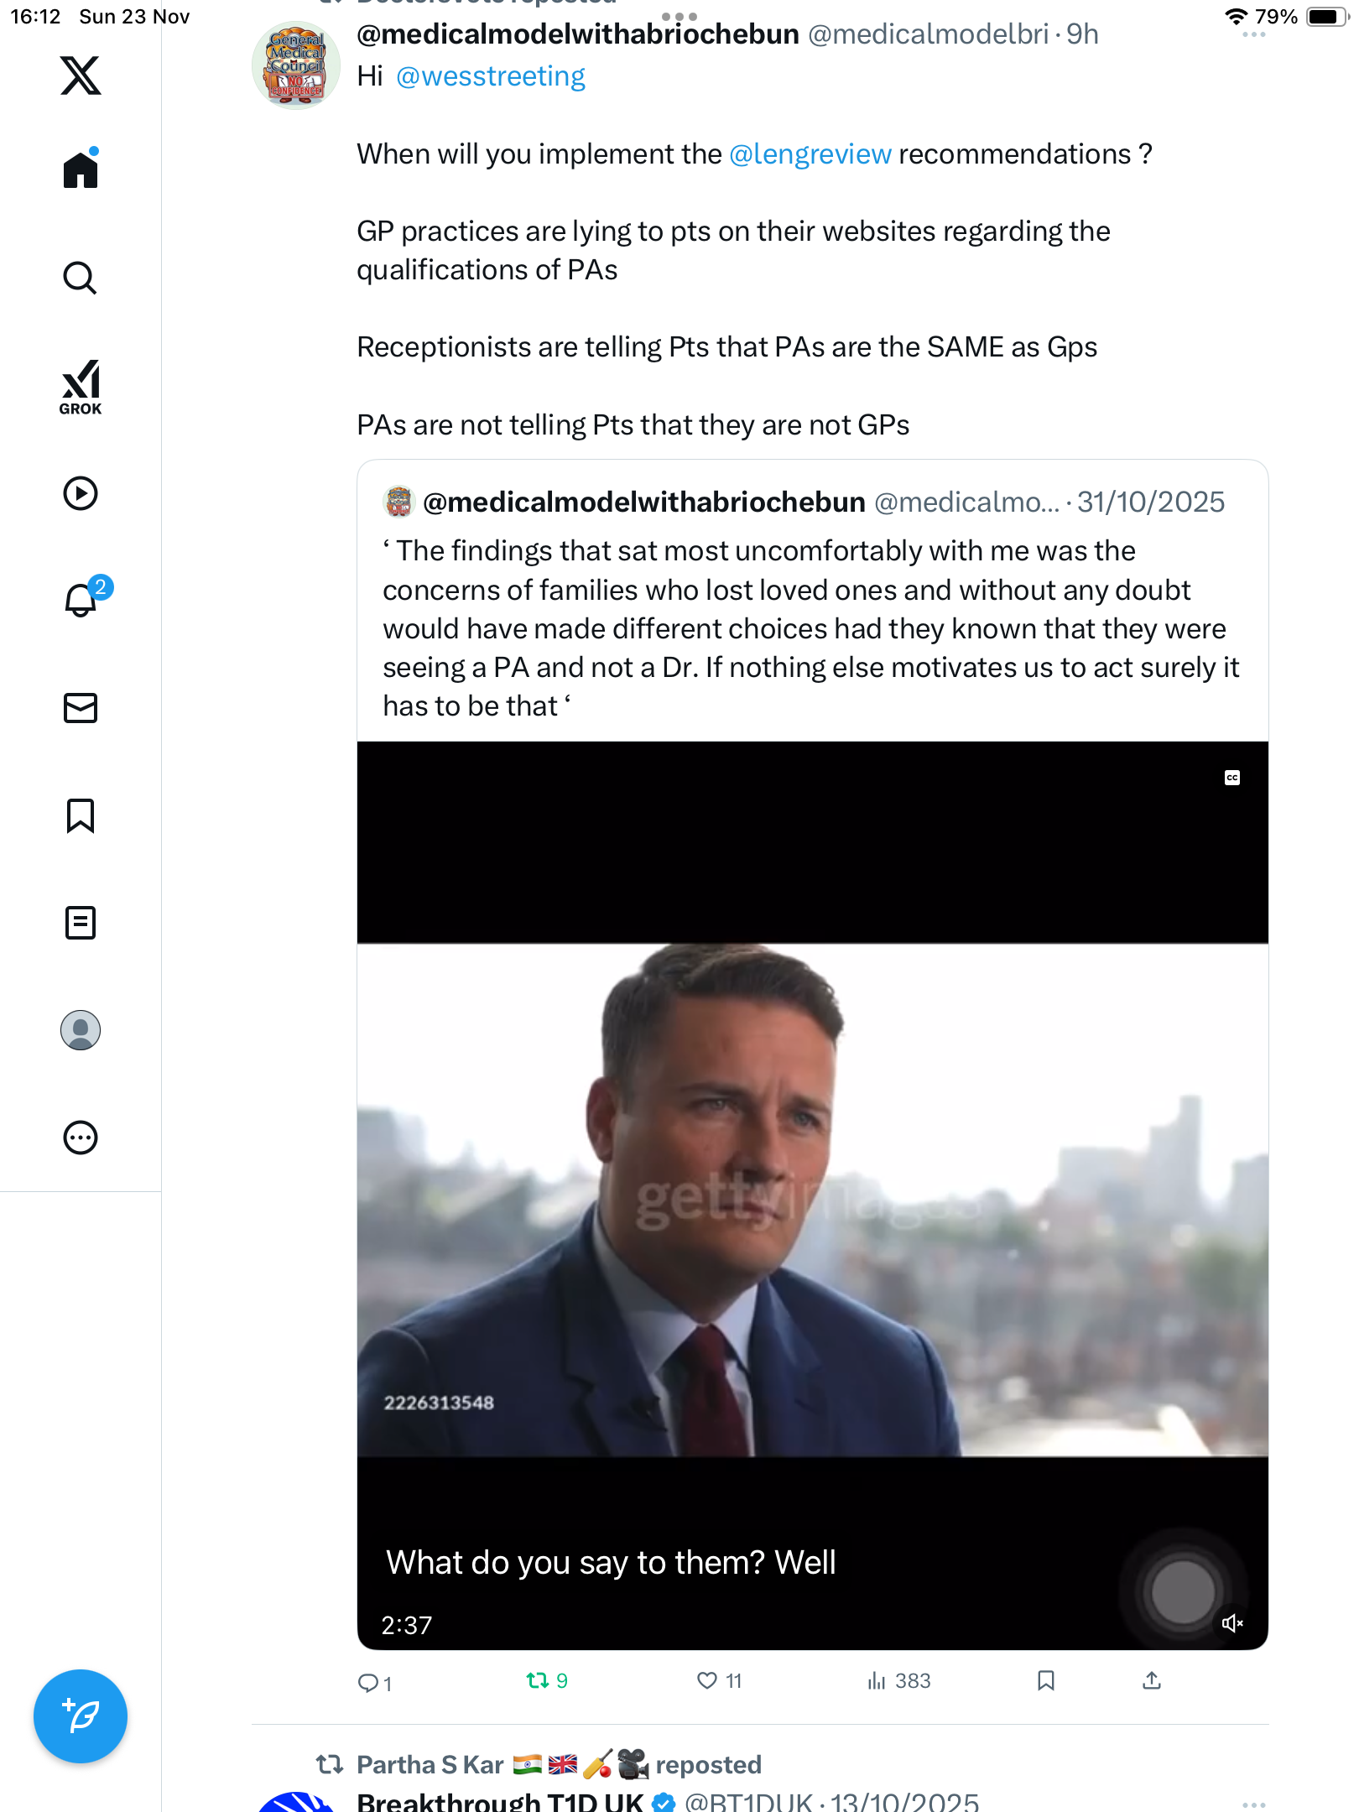This screenshot has height=1812, width=1359.
Task: Open the Notifications bell
Action: pyautogui.click(x=81, y=601)
